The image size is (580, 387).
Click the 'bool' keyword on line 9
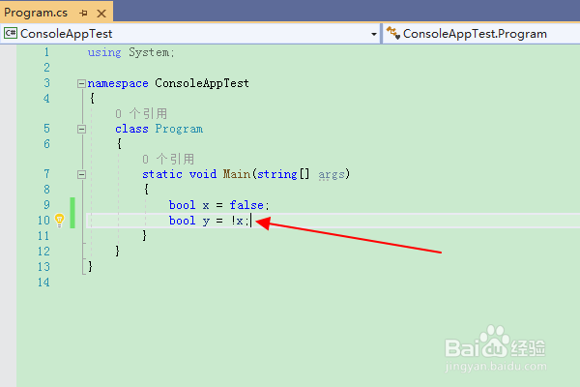coord(183,205)
